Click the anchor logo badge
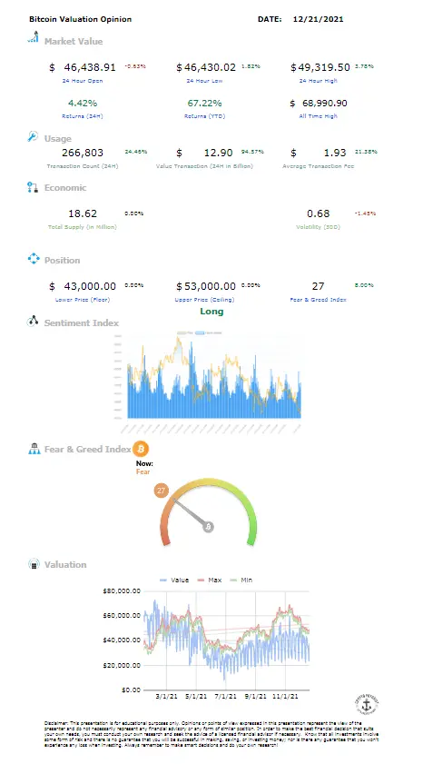This screenshot has height=764, width=423. (x=366, y=704)
